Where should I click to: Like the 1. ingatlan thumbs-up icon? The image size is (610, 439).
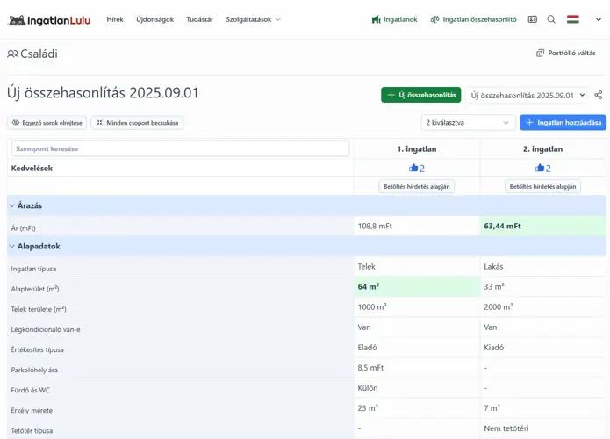click(413, 168)
